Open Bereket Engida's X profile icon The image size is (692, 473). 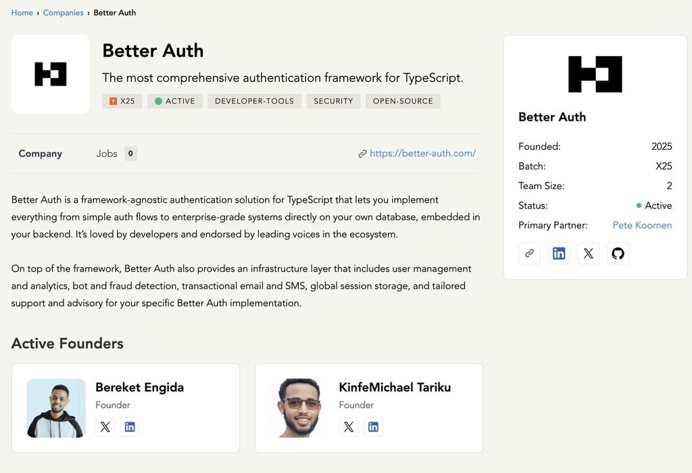105,426
